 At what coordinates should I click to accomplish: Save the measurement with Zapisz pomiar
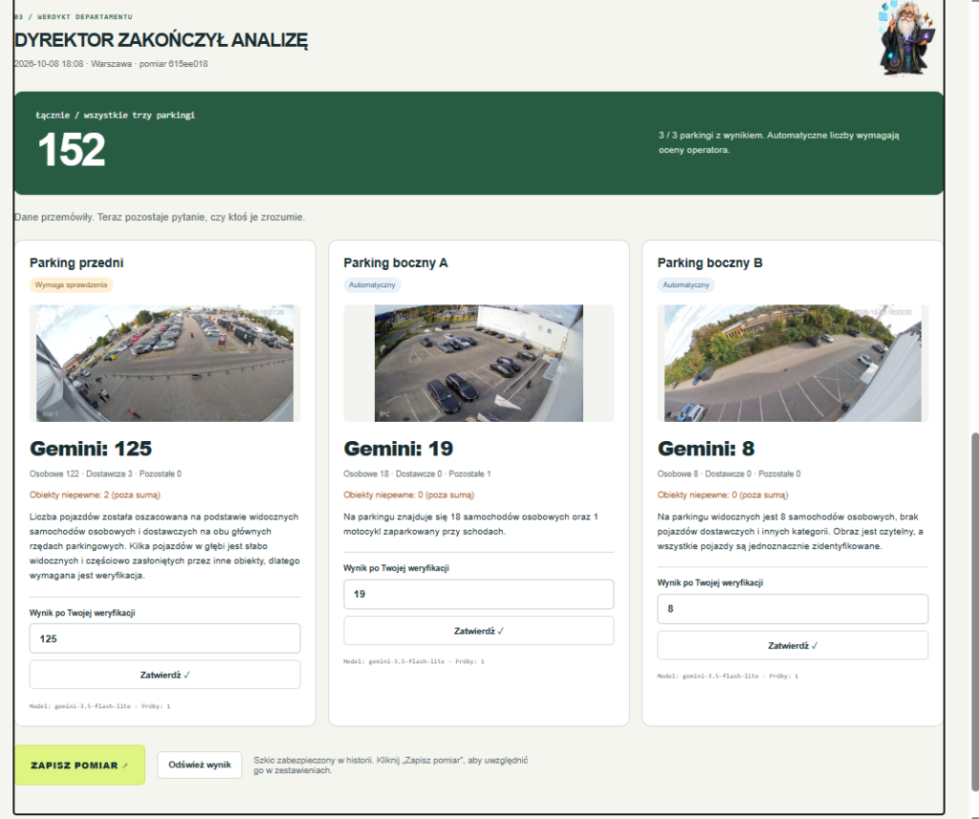(79, 765)
